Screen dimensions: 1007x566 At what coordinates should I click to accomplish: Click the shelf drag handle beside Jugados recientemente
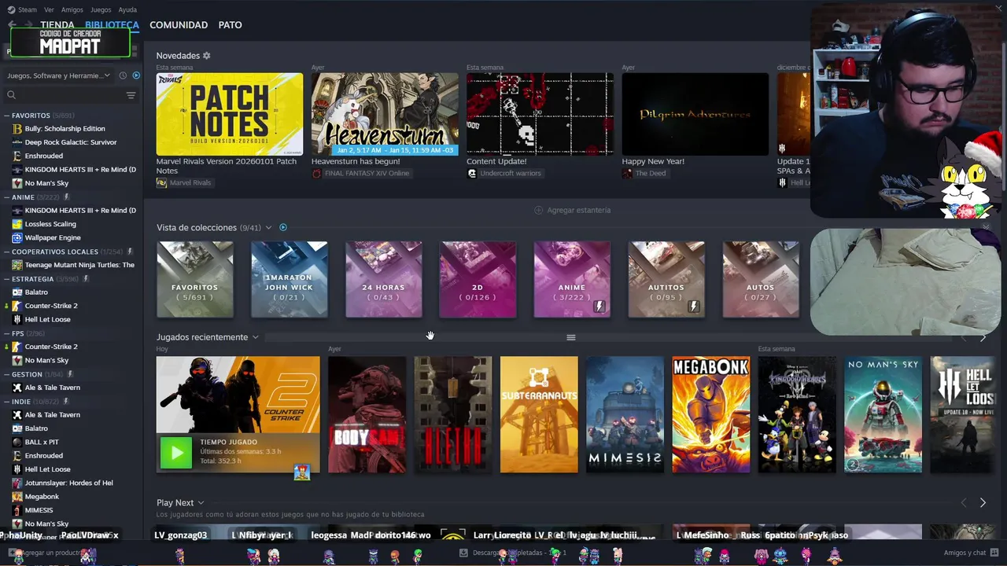[571, 337]
